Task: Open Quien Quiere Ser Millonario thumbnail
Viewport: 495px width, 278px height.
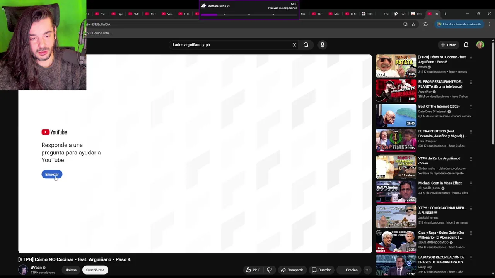Action: 396,241
